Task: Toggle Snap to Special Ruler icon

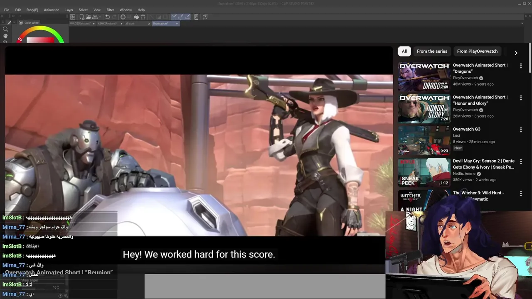Action: [181, 17]
